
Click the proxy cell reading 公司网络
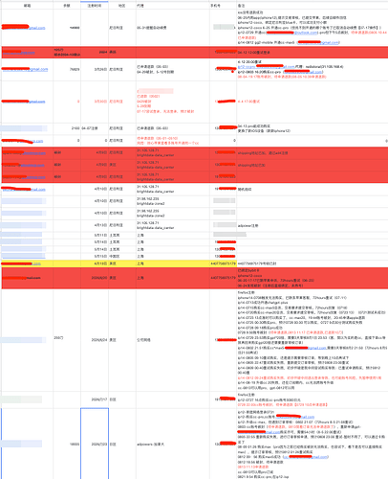(173, 340)
